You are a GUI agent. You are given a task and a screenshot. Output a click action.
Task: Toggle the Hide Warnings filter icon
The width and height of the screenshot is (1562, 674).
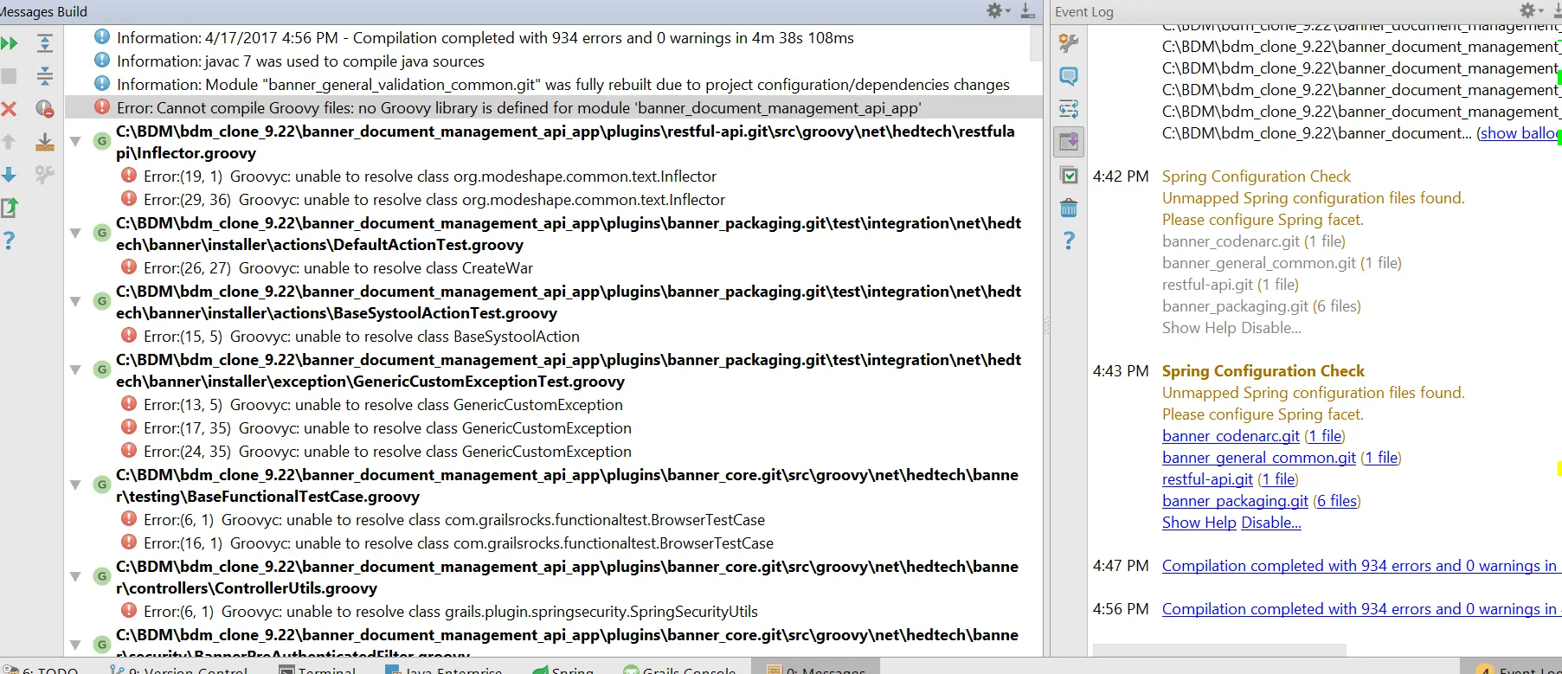click(45, 109)
